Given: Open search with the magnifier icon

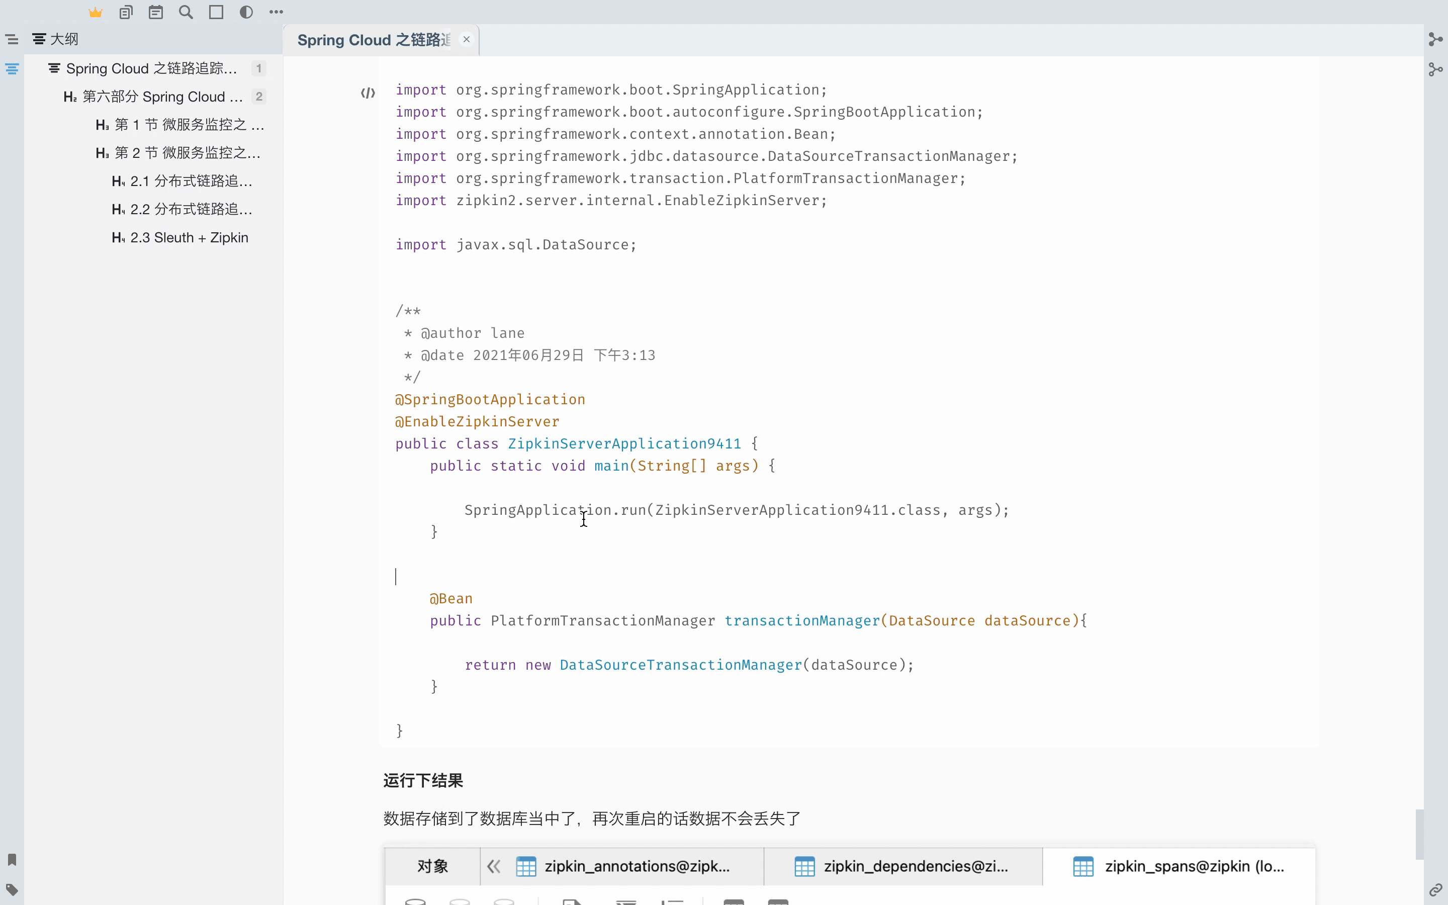Looking at the screenshot, I should point(186,12).
